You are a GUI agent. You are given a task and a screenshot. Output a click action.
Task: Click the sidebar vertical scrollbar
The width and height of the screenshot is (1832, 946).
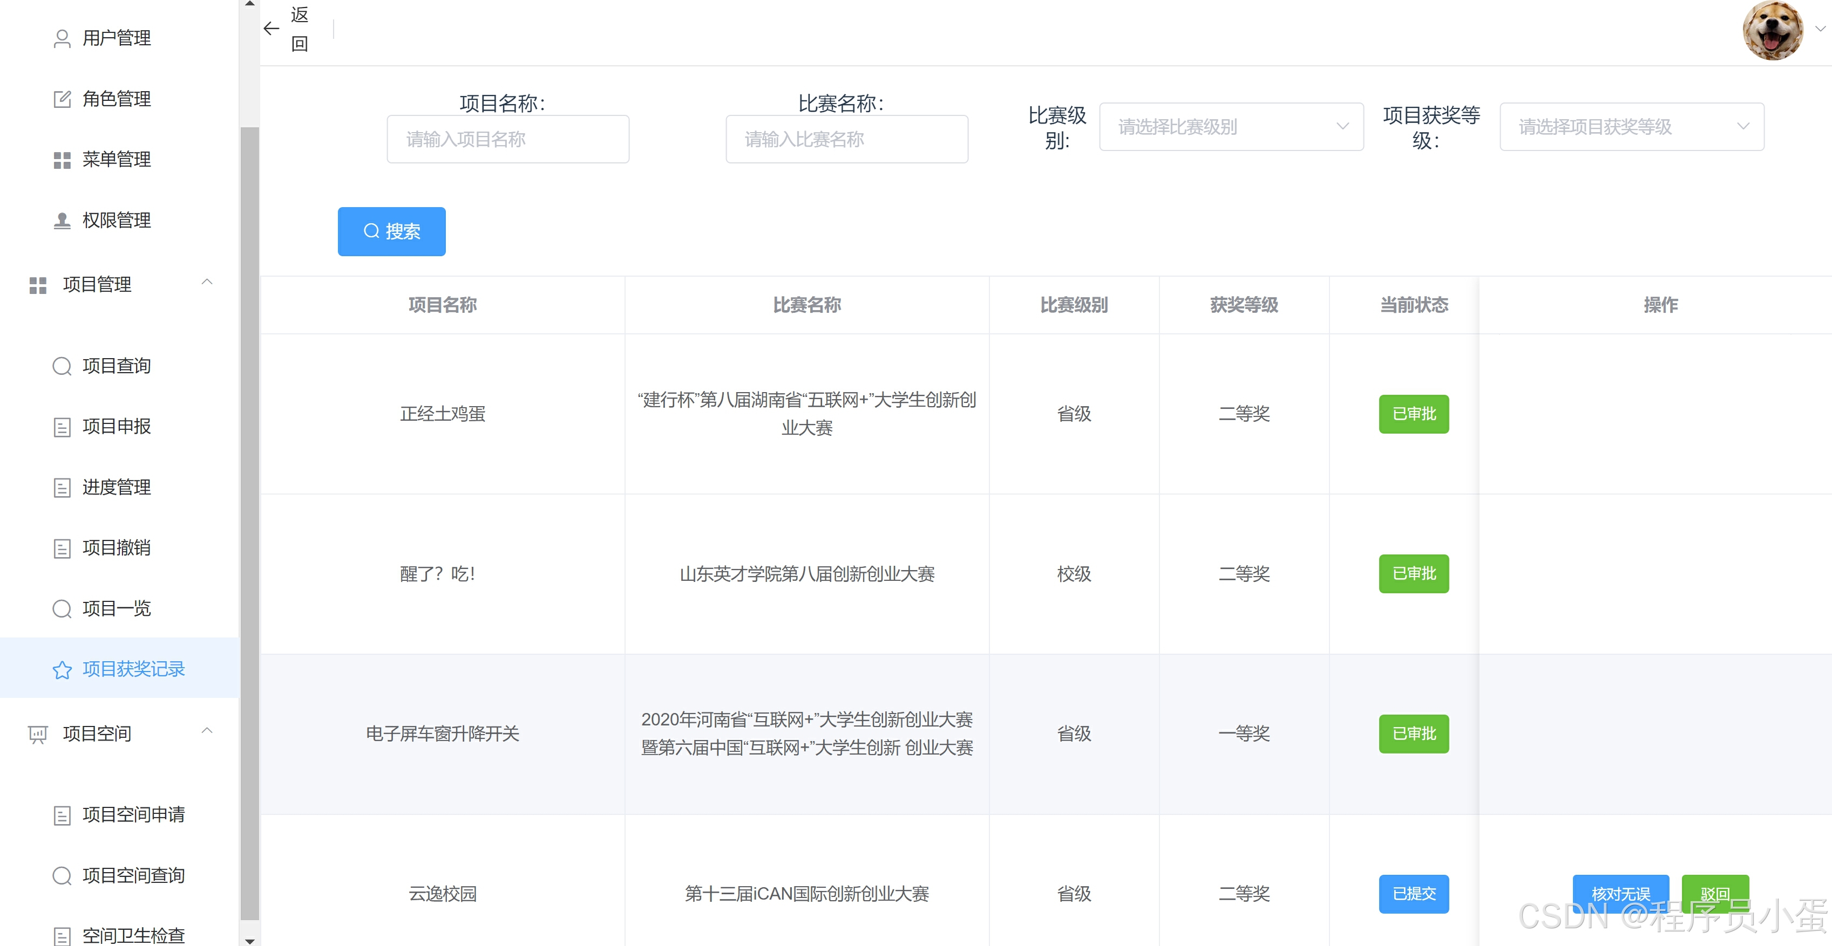pos(249,497)
